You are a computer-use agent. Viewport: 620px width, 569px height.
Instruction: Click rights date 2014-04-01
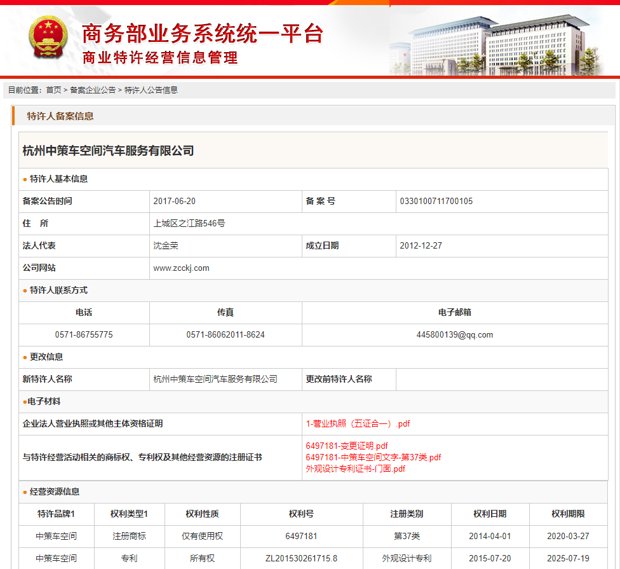coord(490,536)
